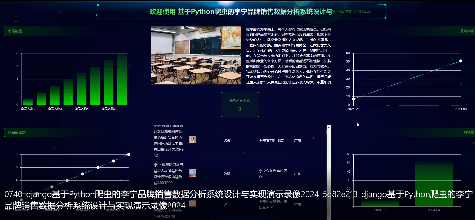475x220 pixels.
Task: Open the classroom carousel picture
Action: pyautogui.click(x=196, y=55)
